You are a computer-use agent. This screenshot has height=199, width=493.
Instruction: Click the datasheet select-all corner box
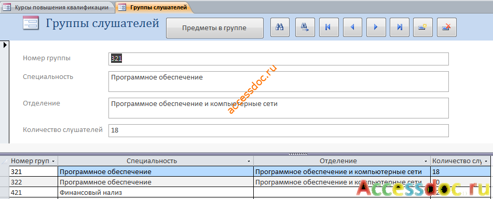click(x=4, y=161)
